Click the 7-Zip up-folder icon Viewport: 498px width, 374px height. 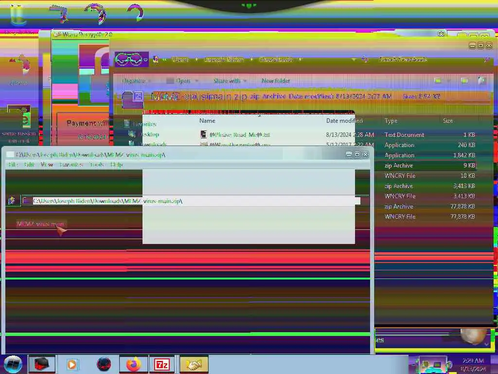(12, 201)
